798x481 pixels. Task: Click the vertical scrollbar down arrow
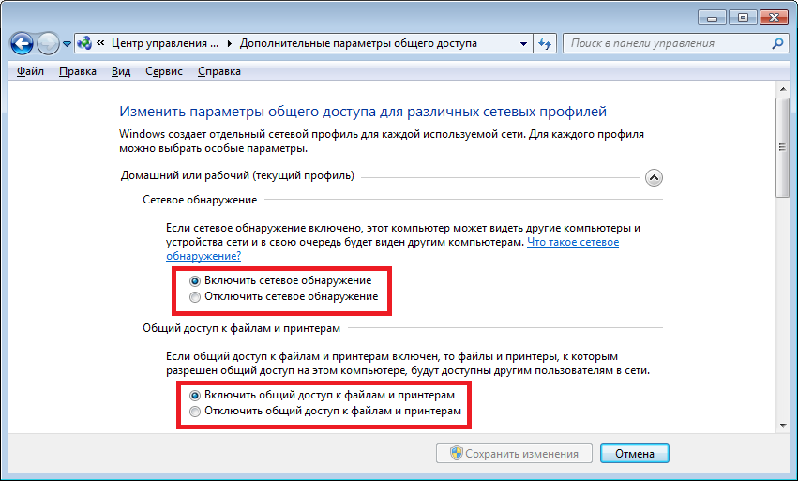[783, 423]
